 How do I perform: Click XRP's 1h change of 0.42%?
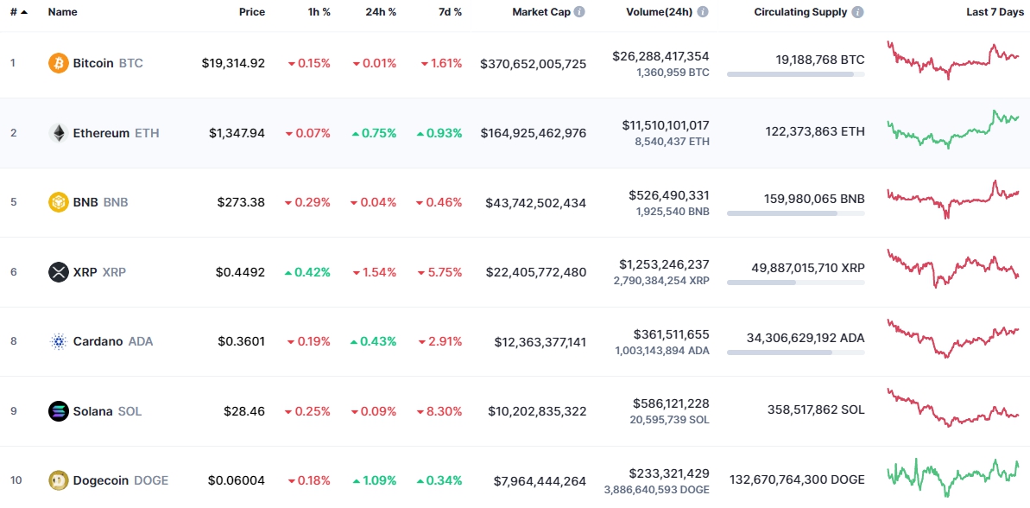307,272
